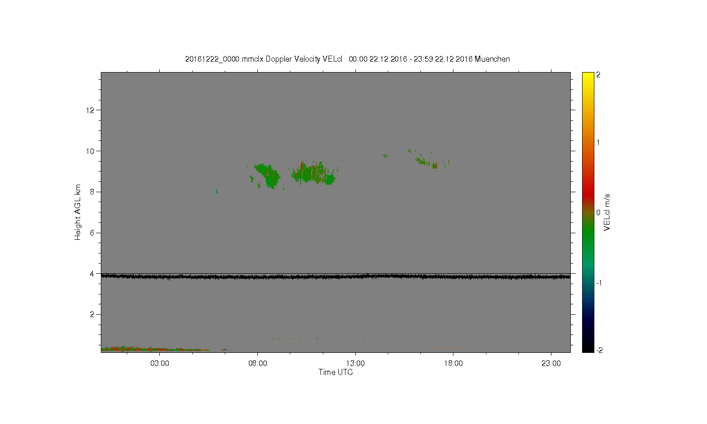
Task: Click the height axis tick label 2
Action: [x=93, y=314]
